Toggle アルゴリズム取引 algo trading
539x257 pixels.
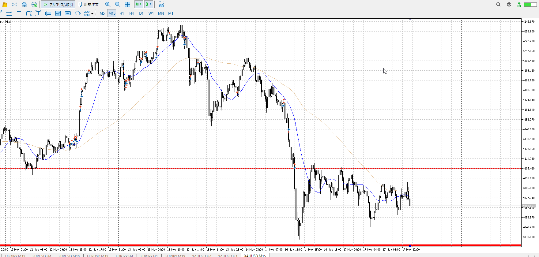(58, 5)
